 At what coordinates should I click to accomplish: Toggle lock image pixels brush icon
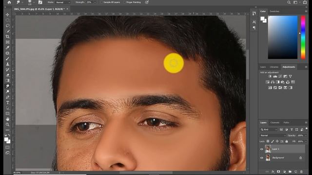pyautogui.click(x=273, y=141)
